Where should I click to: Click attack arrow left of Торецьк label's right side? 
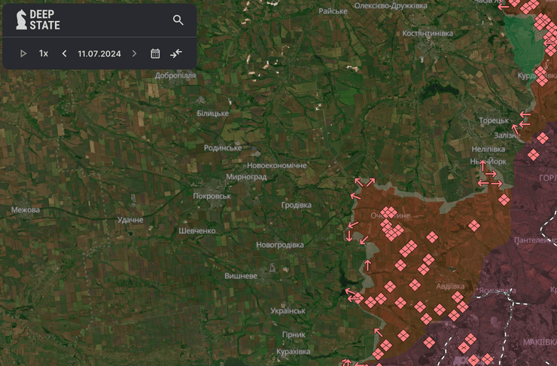524,117
